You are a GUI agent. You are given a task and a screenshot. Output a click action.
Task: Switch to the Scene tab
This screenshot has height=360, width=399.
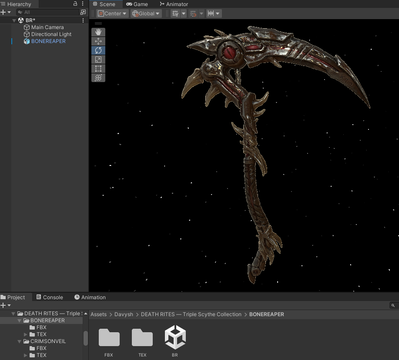(104, 4)
